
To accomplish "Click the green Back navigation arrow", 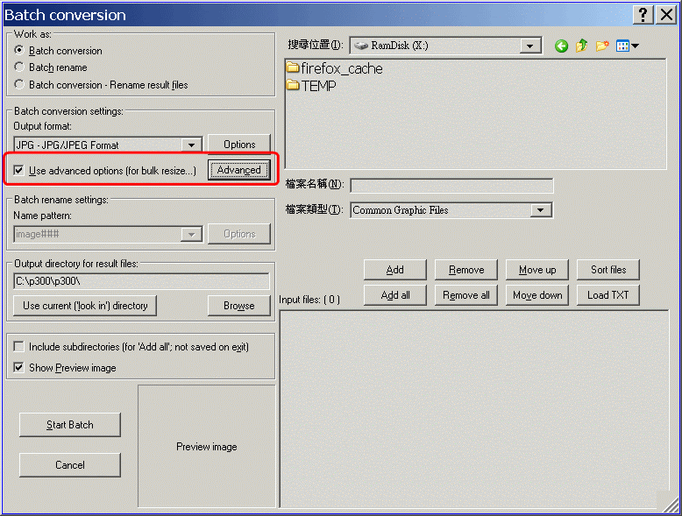I will coord(562,46).
